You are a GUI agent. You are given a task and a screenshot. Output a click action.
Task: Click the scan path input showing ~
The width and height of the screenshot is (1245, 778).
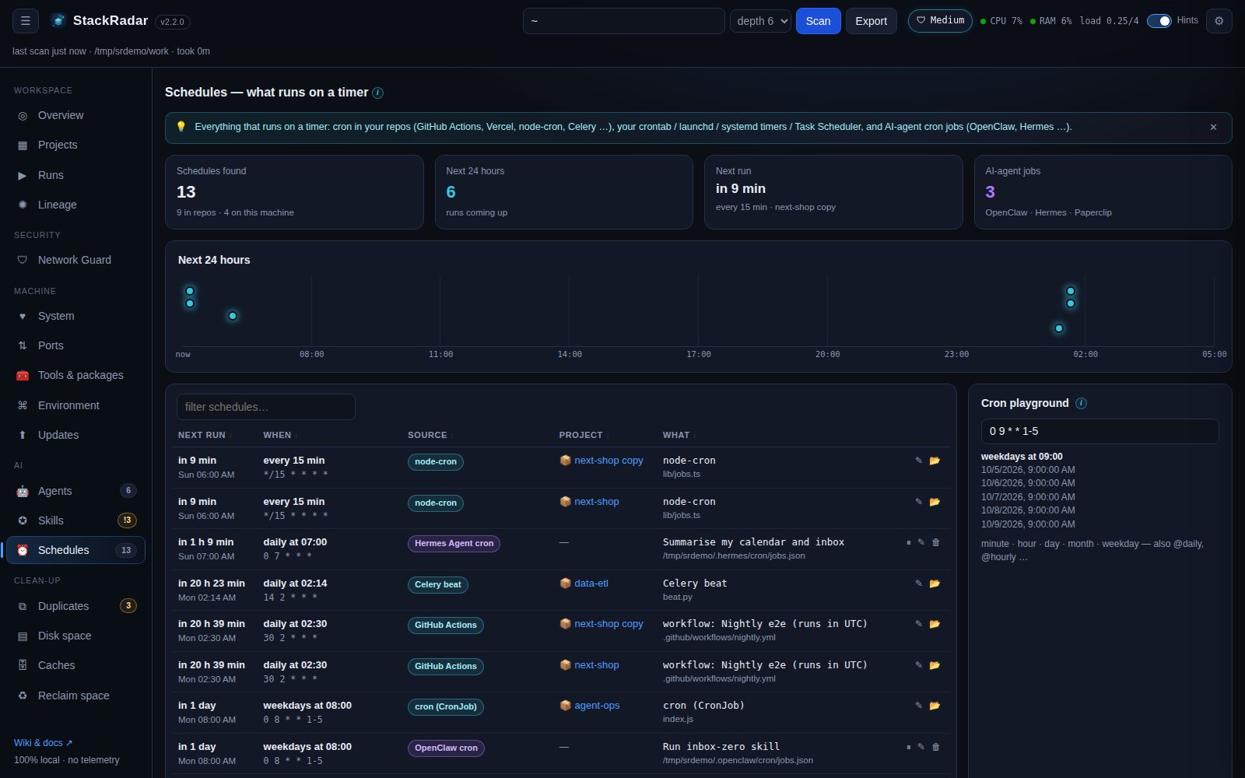pyautogui.click(x=623, y=21)
